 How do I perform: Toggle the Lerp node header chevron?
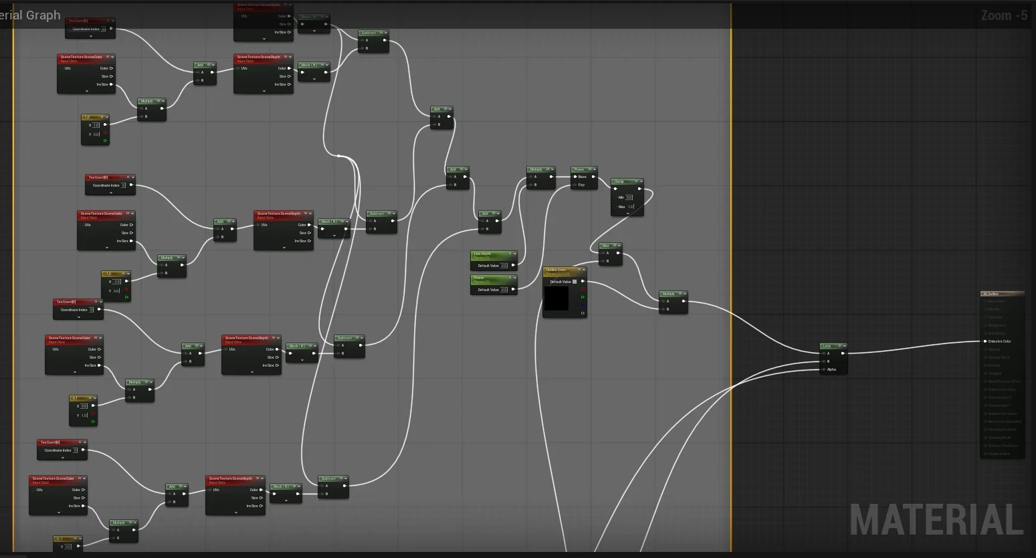pos(843,346)
